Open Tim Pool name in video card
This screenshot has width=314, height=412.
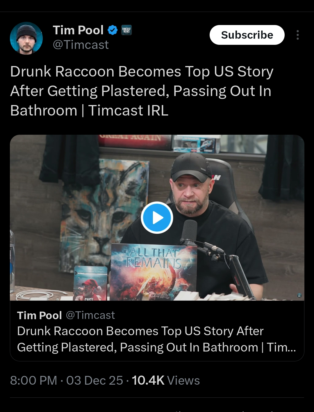(40, 315)
